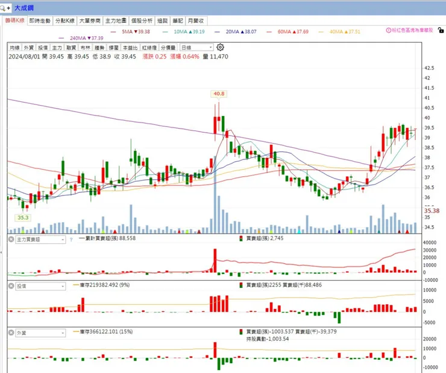Viewport: 446px width, 373px height.
Task: Open the 外資 panel indicator dropdown
Action: coord(40,333)
